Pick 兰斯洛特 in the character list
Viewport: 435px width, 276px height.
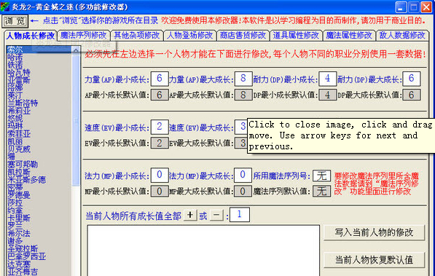[23, 103]
